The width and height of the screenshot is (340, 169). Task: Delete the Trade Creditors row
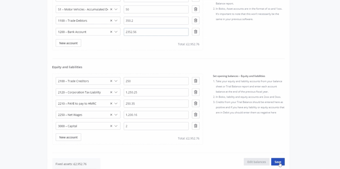pos(195,81)
